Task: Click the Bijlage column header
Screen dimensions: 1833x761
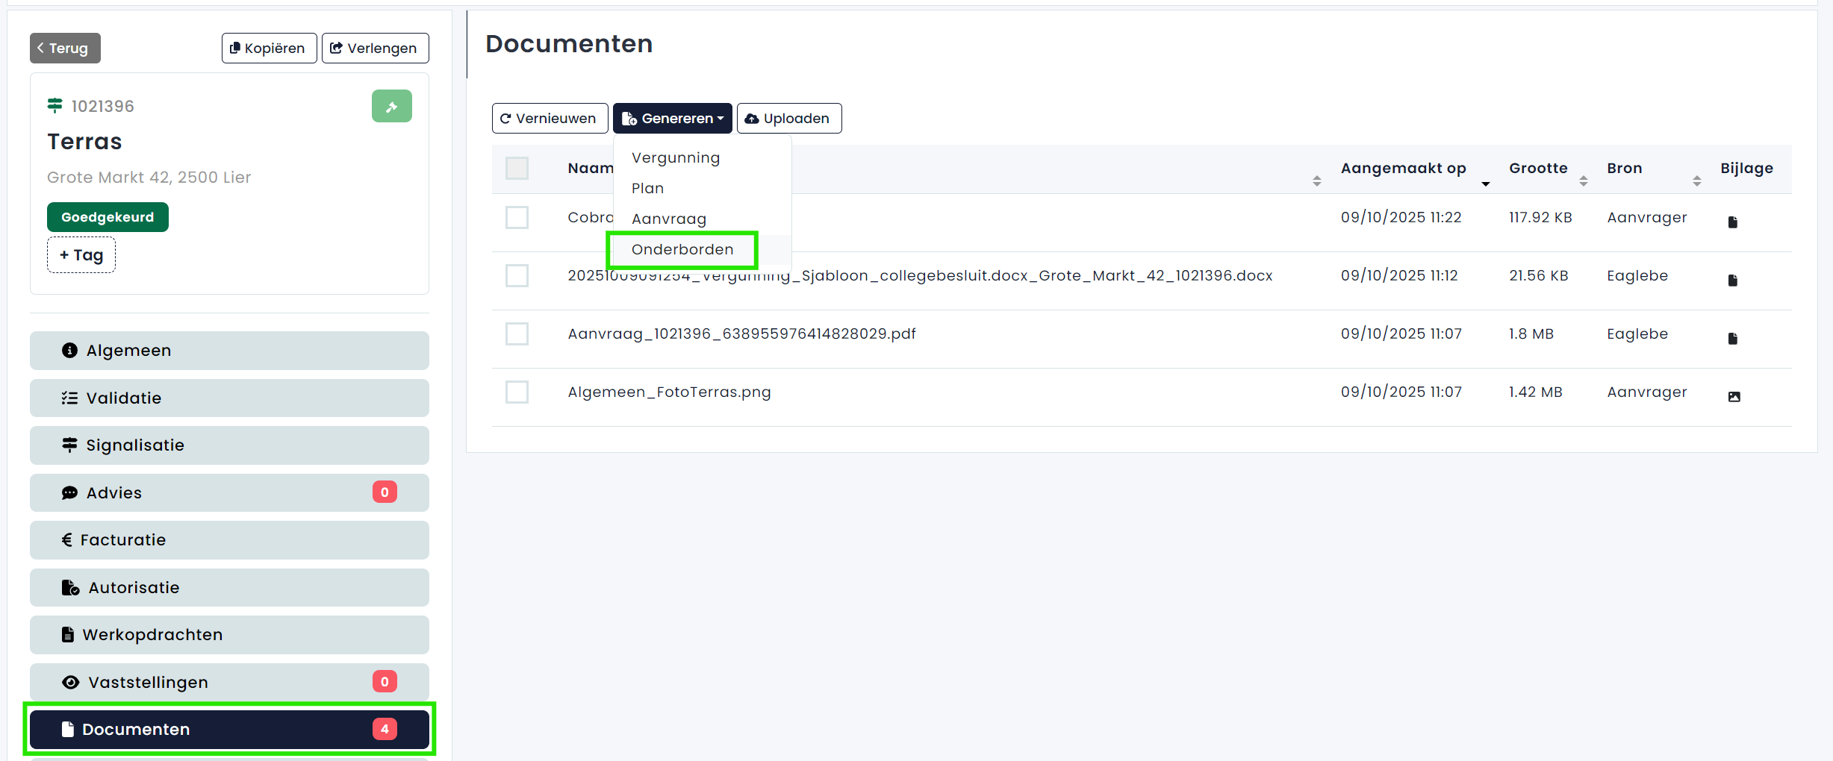Action: pos(1746,169)
